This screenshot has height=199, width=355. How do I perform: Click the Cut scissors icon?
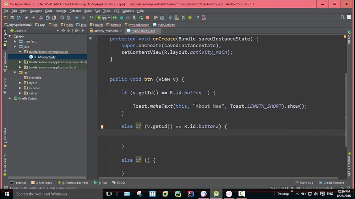41,18
